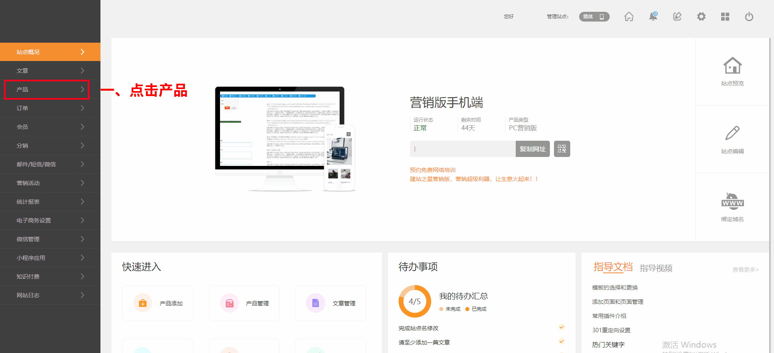This screenshot has height=353, width=774.
Task: Open 热门关键字 guide
Action: (x=608, y=344)
